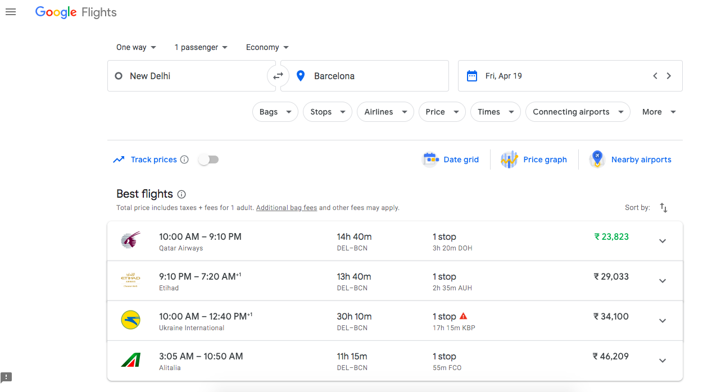This screenshot has width=712, height=392.
Task: Click the Barcelona destination field
Action: coord(365,76)
